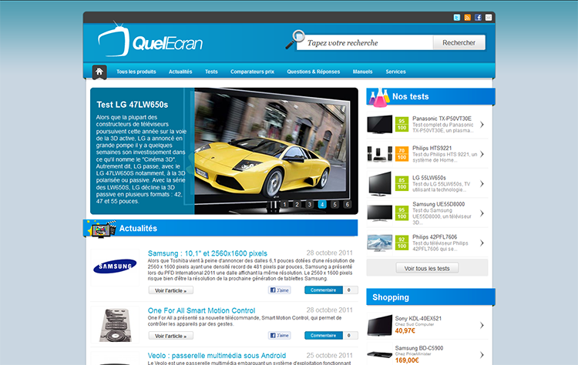This screenshot has width=578, height=365.
Task: Select slide 1 in the slideshow
Action: 284,204
